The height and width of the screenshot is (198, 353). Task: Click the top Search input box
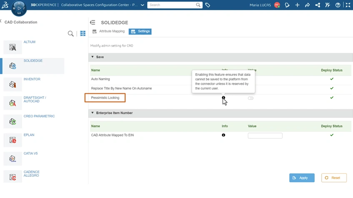(x=172, y=5)
